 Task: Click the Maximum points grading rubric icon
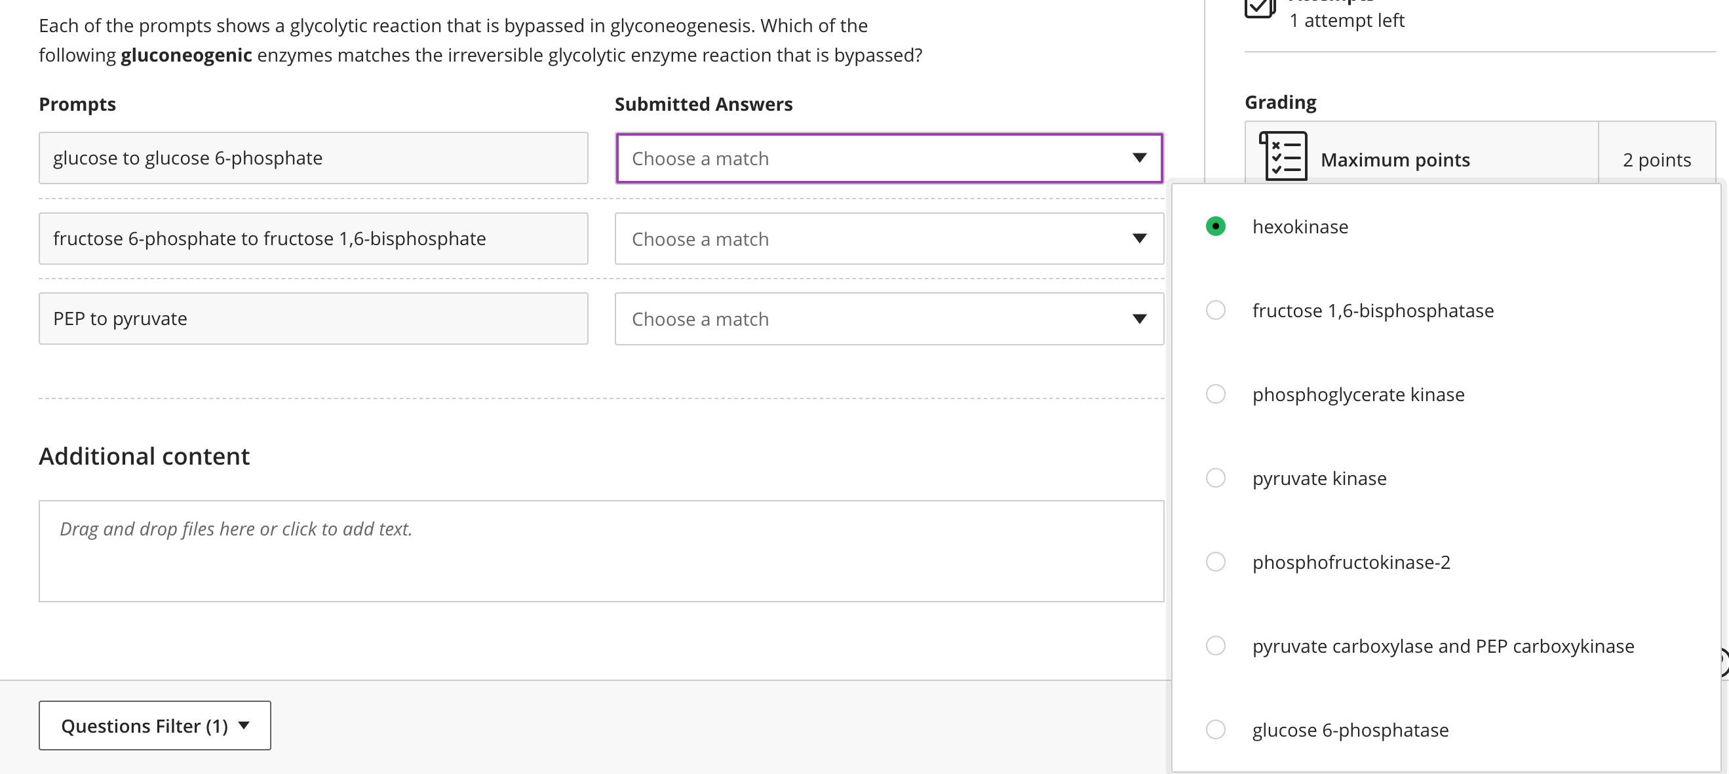pos(1283,157)
